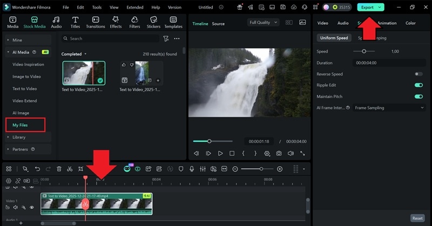432x226 pixels.
Task: Split clip with scissors toolbar icon
Action: pos(70,169)
